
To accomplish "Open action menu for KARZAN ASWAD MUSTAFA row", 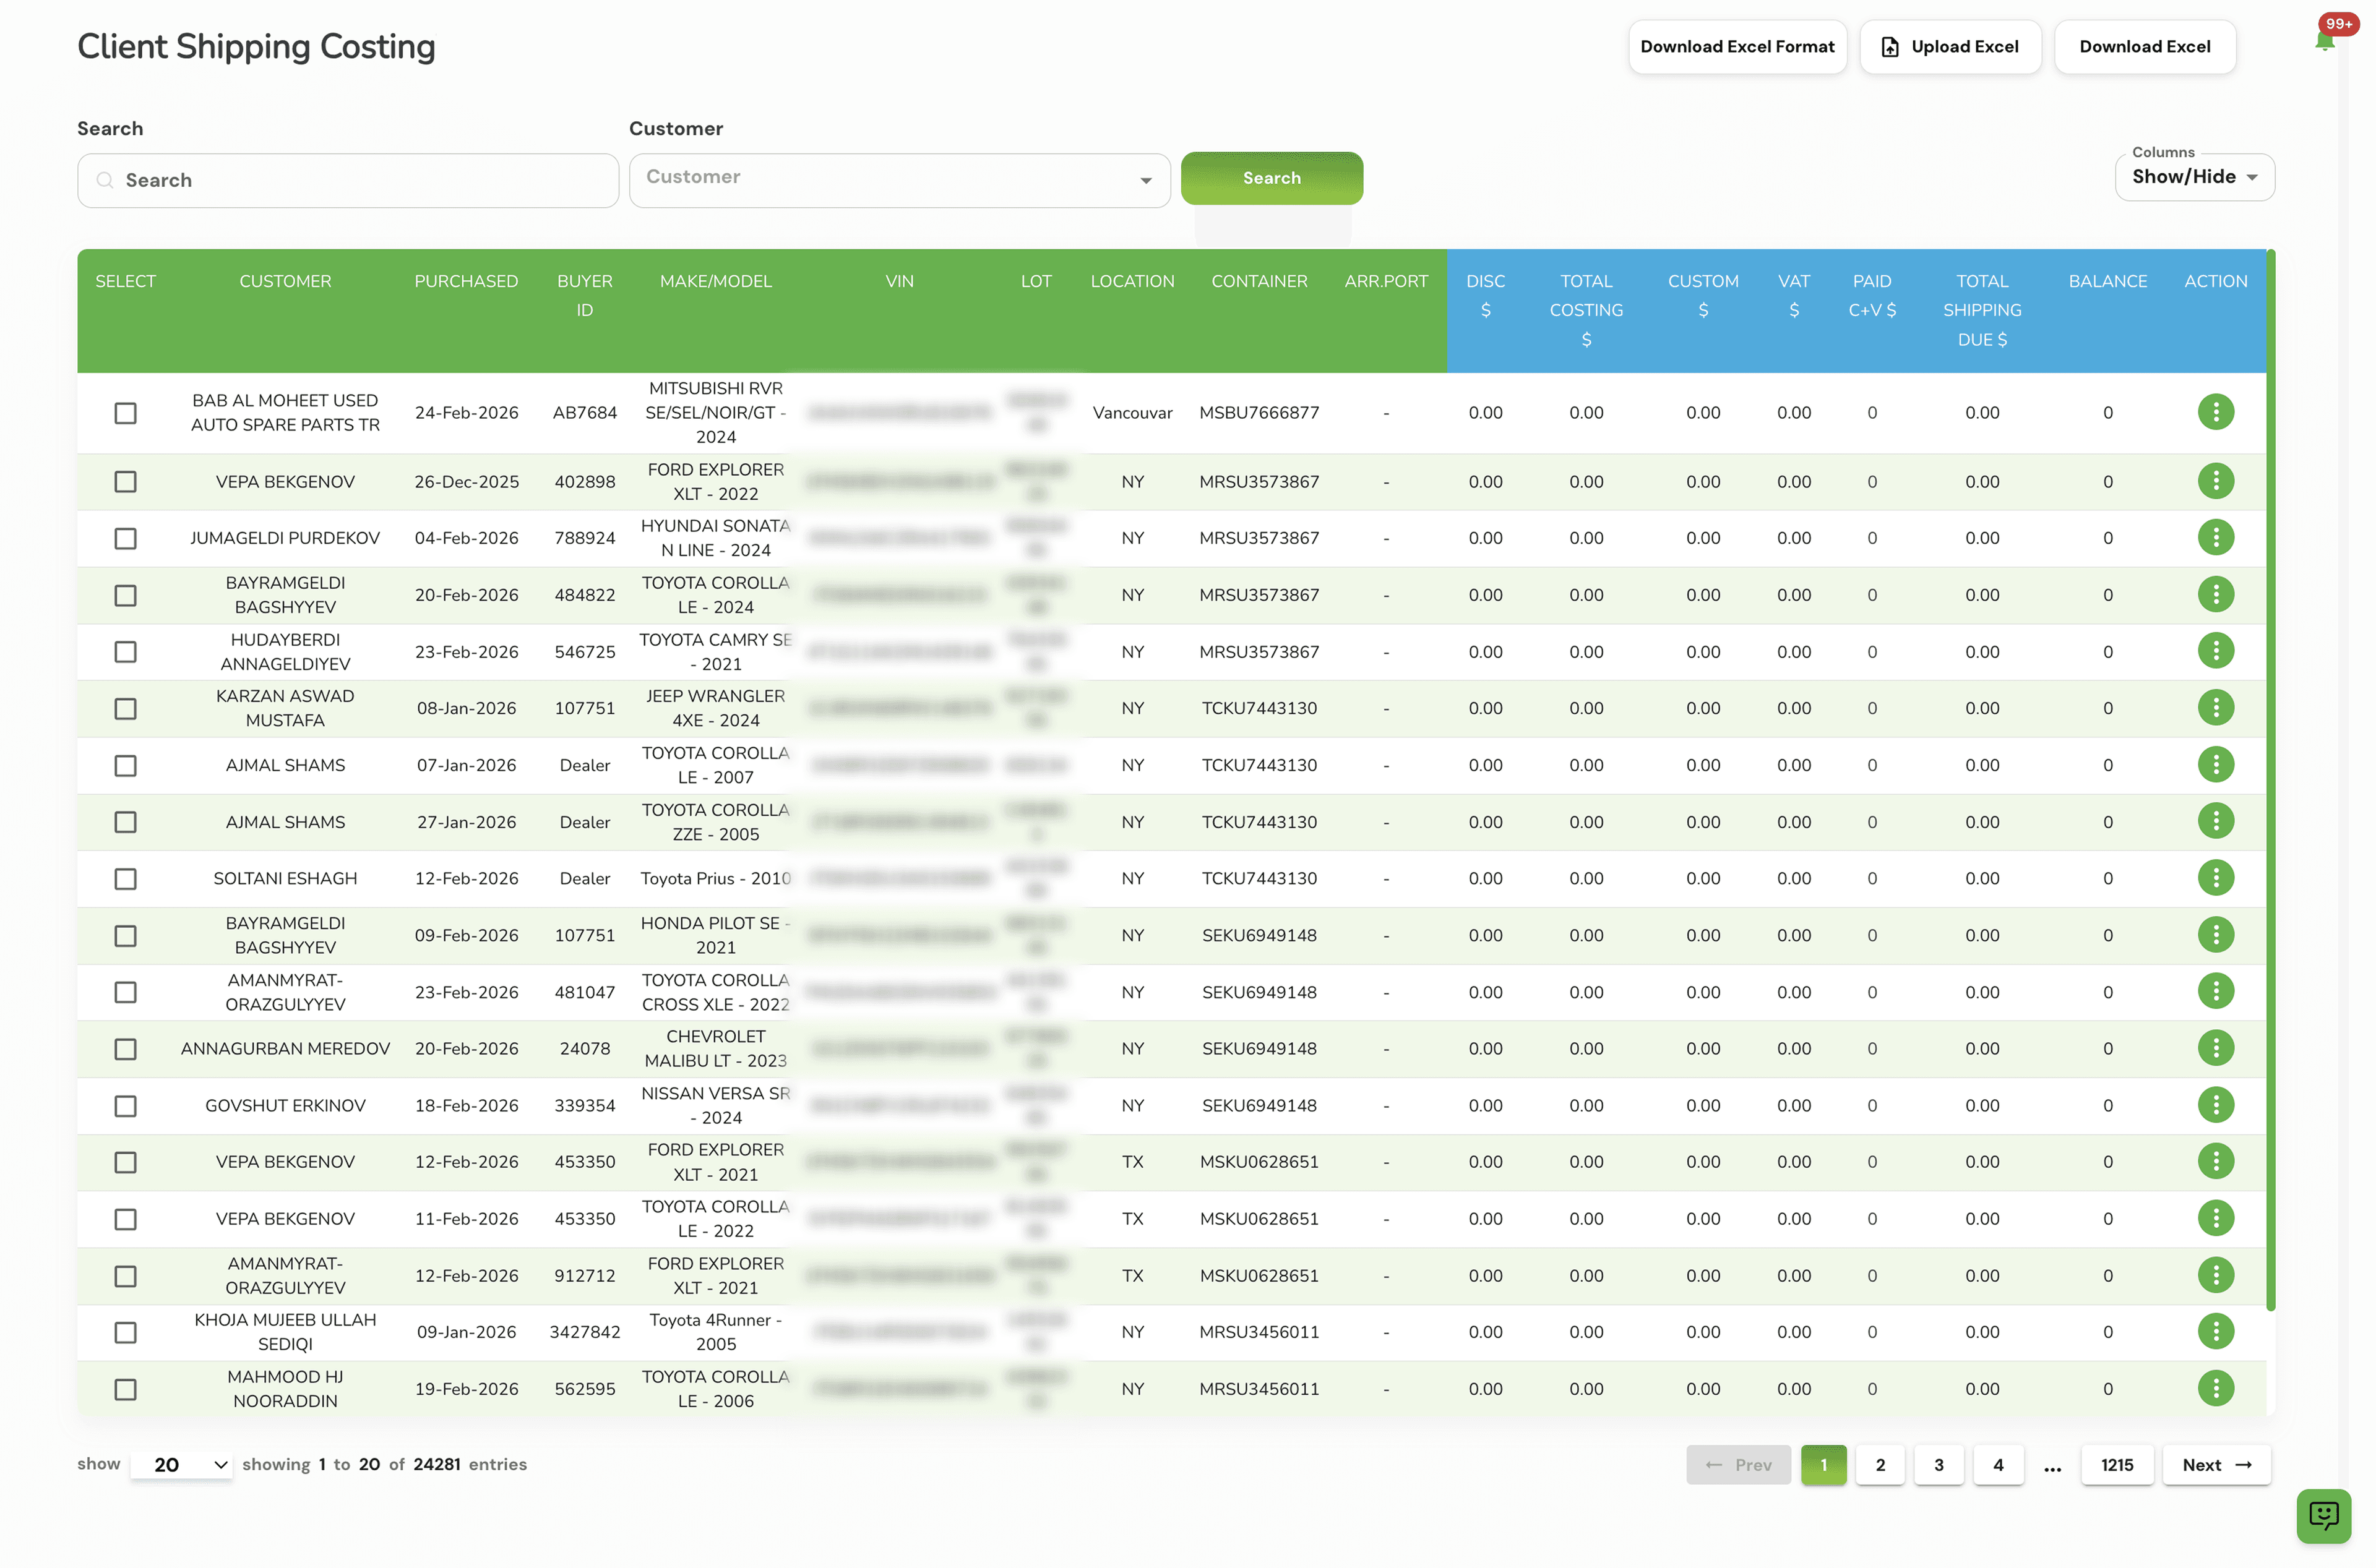I will pyautogui.click(x=2215, y=708).
